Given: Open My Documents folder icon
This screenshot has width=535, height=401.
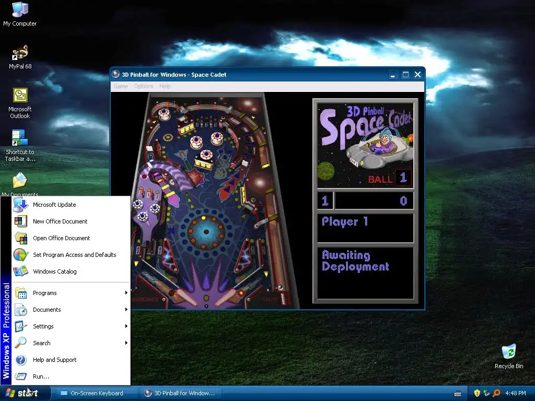Looking at the screenshot, I should [20, 181].
